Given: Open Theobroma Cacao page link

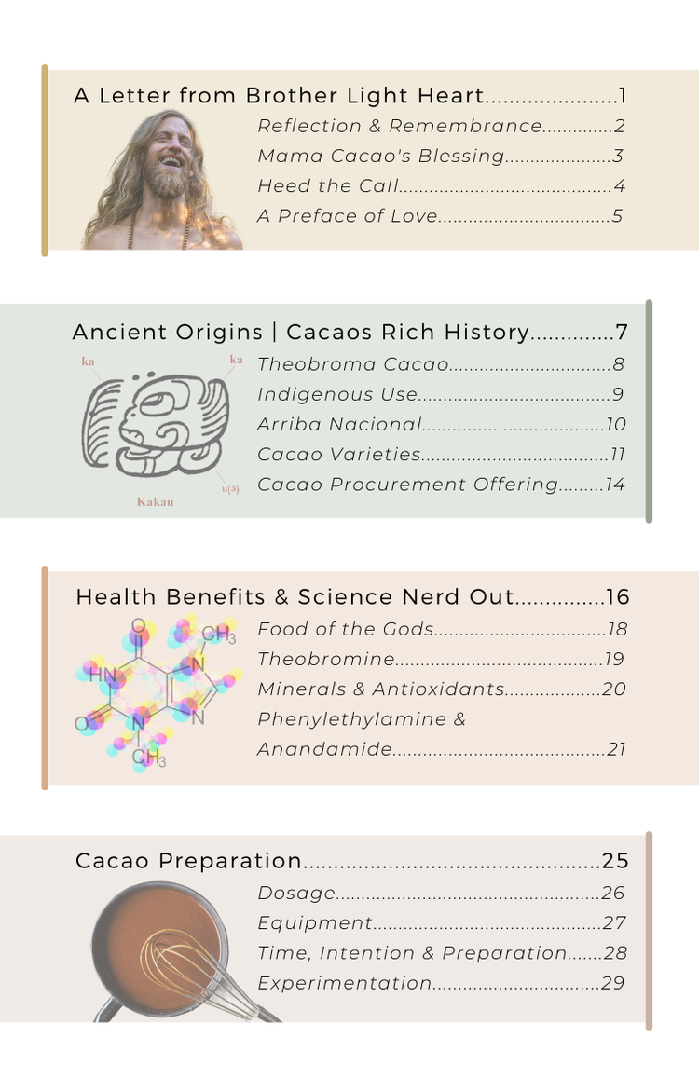Looking at the screenshot, I should click(x=441, y=364).
